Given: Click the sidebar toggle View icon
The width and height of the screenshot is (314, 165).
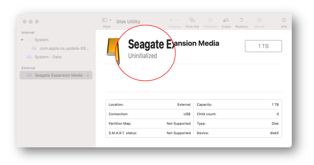Looking at the screenshot, I should click(x=105, y=20).
